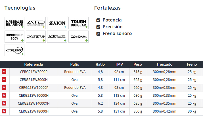Expand the plus sign on Zaion badge

point(65,27)
